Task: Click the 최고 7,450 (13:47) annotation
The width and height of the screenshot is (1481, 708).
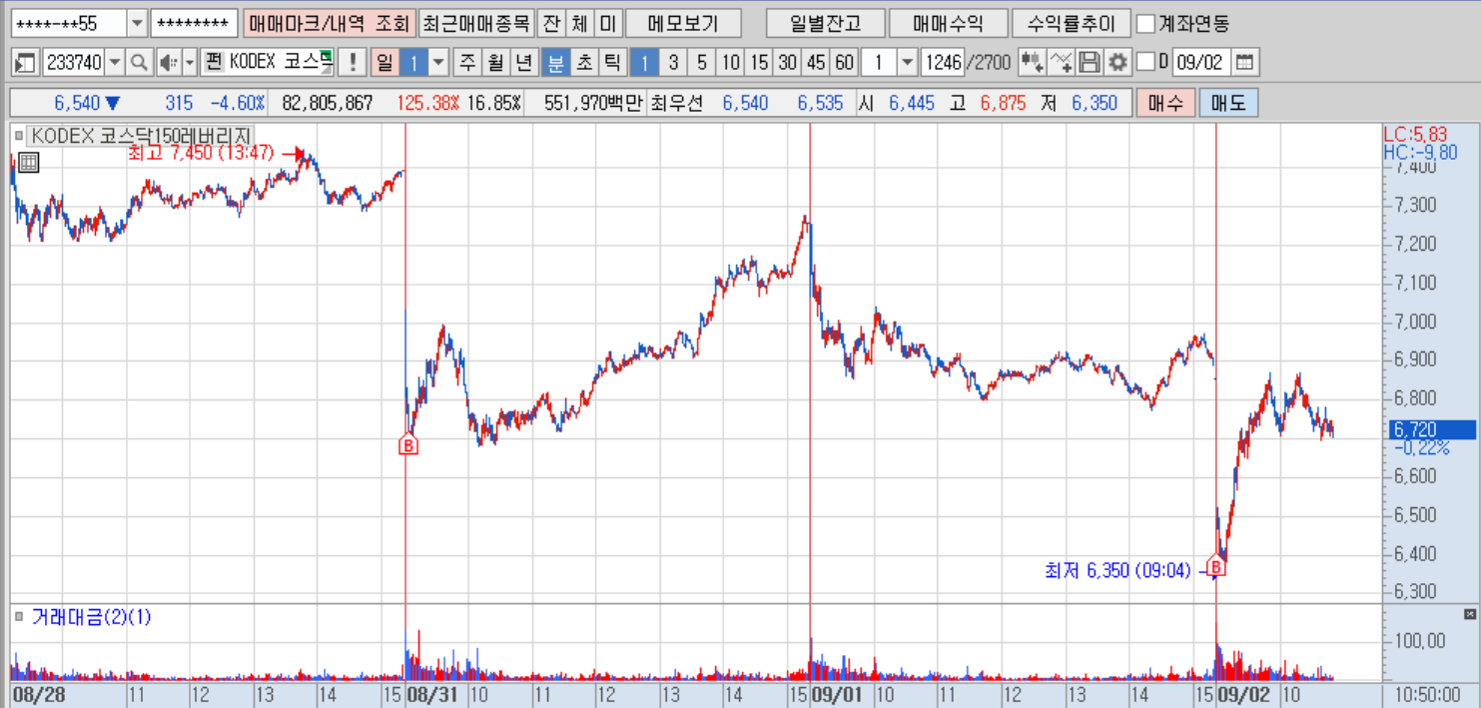Action: pos(201,153)
